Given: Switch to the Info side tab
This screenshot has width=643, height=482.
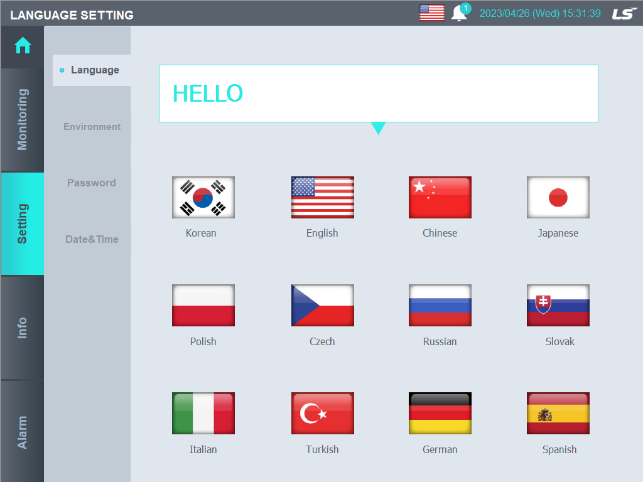Looking at the screenshot, I should (22, 328).
